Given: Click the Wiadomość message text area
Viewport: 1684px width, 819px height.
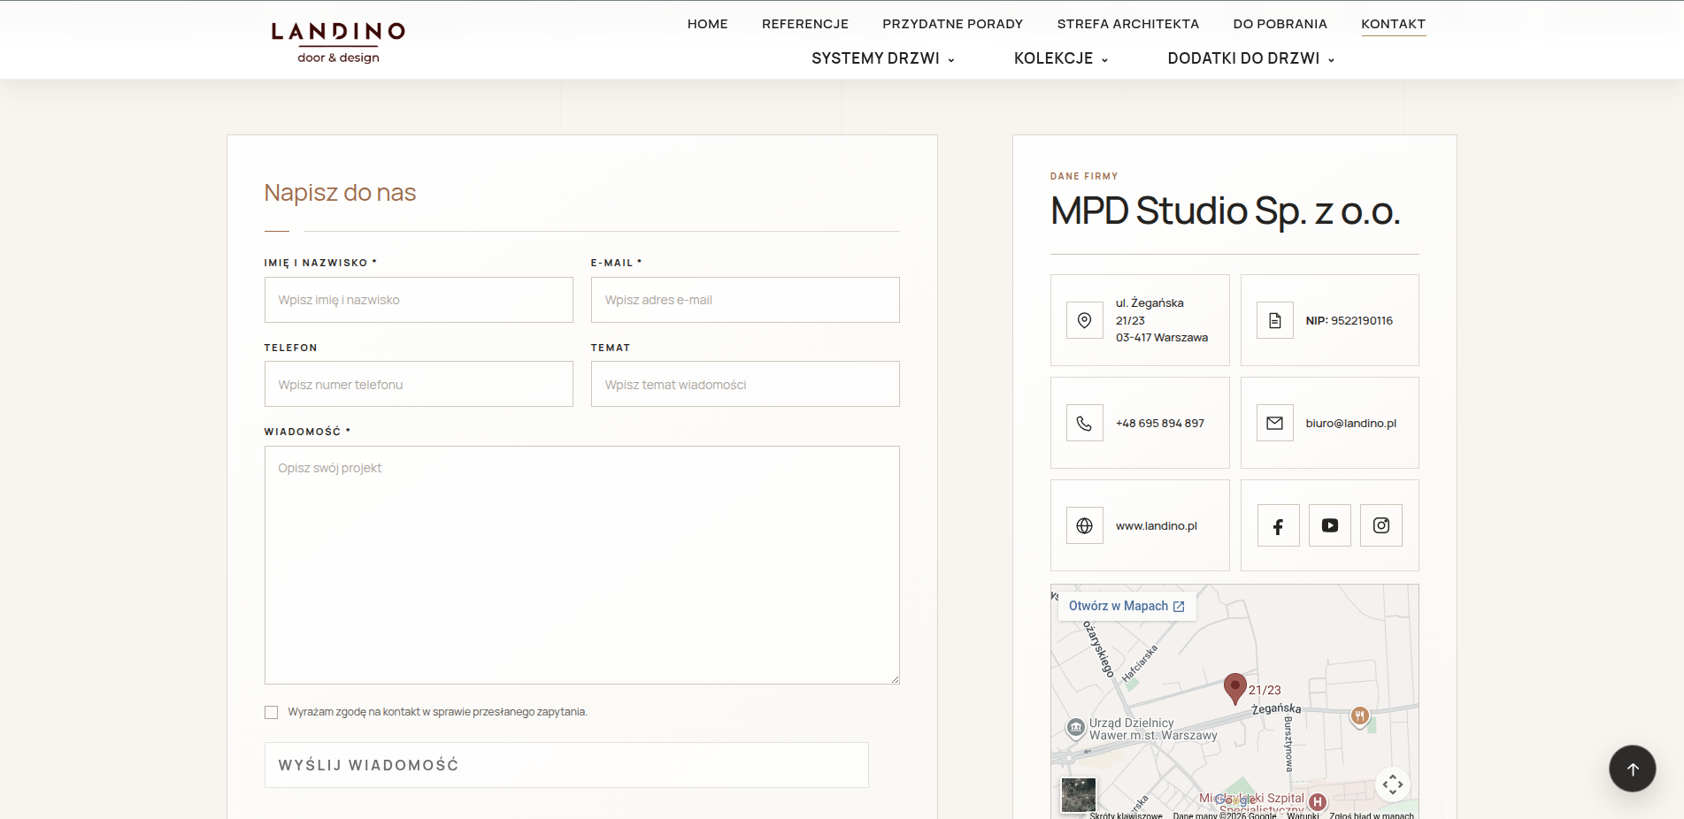Looking at the screenshot, I should coord(582,565).
